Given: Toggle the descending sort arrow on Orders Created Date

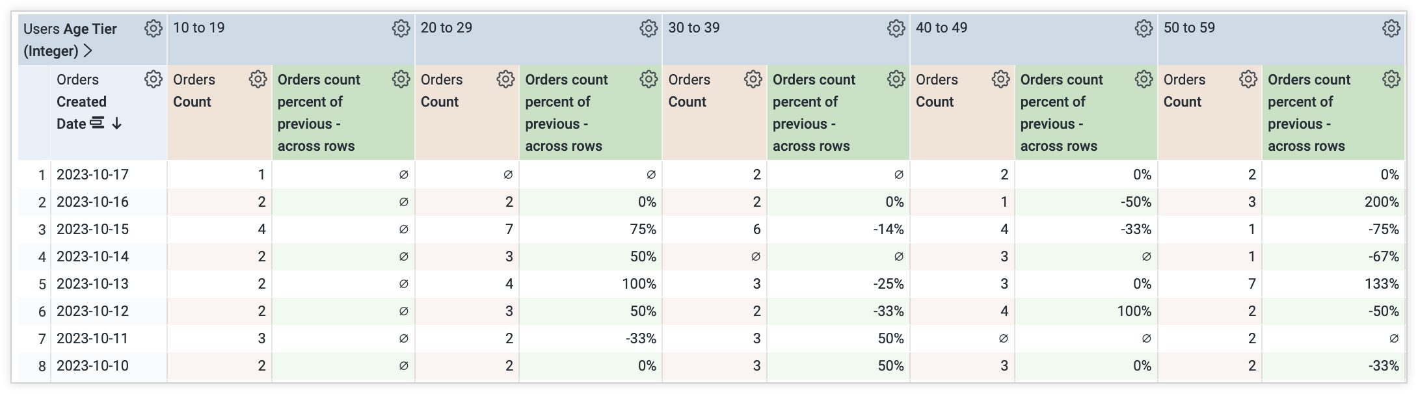Looking at the screenshot, I should coord(116,124).
